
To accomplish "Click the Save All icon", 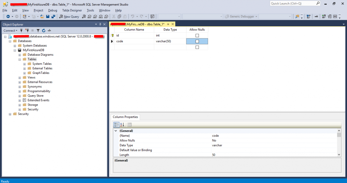I will (x=53, y=17).
